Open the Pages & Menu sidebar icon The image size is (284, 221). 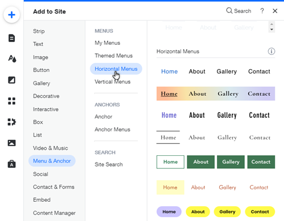[12, 38]
